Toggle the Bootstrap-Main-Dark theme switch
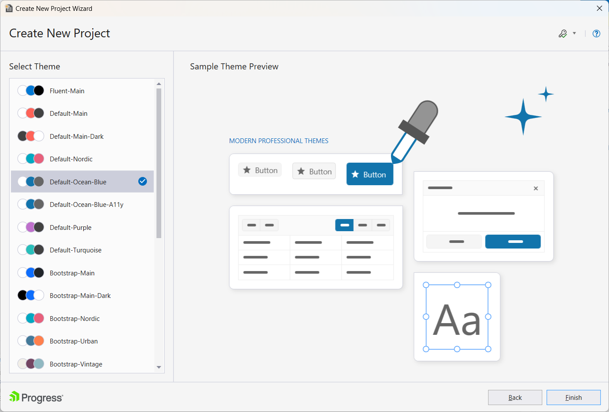Image resolution: width=609 pixels, height=412 pixels. (31, 295)
